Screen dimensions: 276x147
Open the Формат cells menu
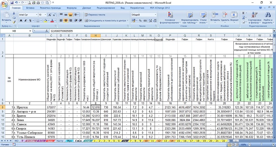point(234,18)
